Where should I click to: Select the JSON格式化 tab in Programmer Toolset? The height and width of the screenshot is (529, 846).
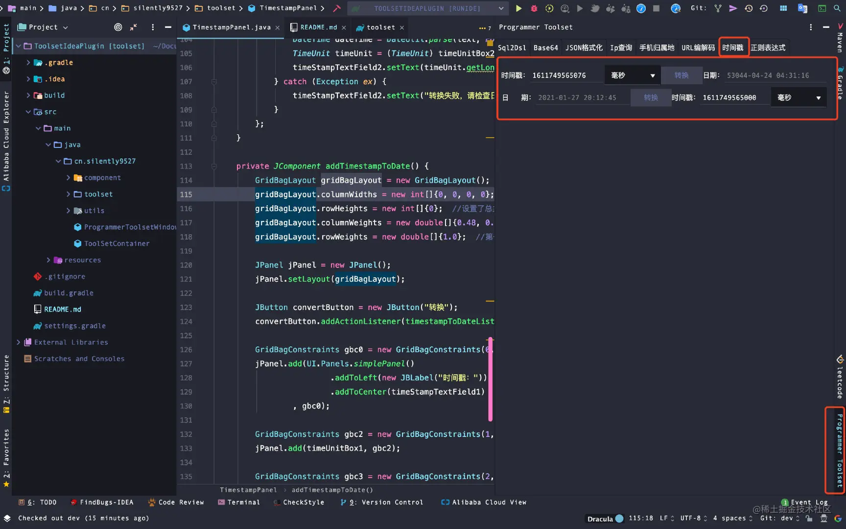pos(584,48)
